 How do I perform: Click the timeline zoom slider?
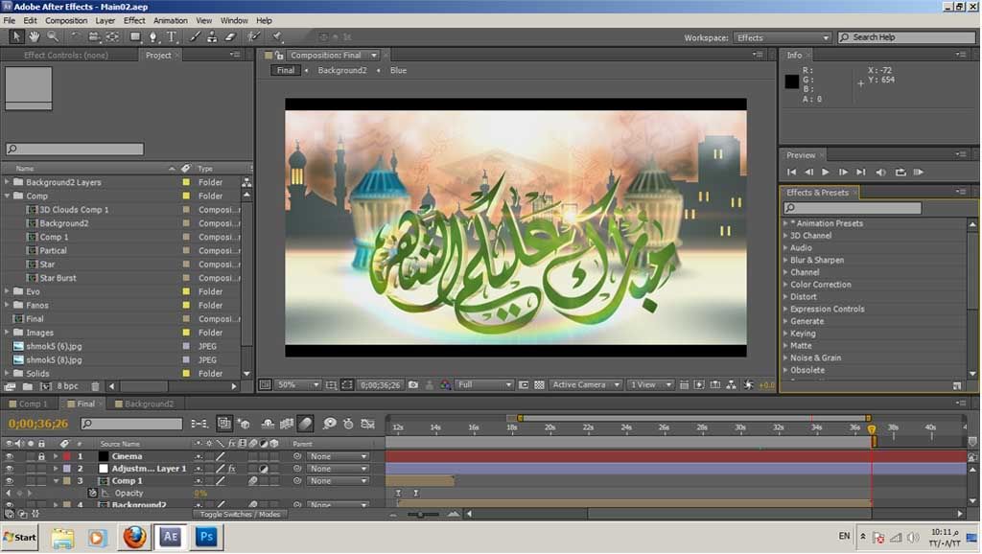(x=421, y=515)
